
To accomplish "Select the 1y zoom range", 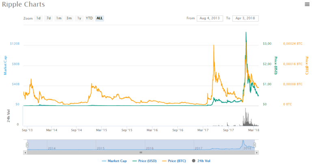I will pyautogui.click(x=79, y=18).
